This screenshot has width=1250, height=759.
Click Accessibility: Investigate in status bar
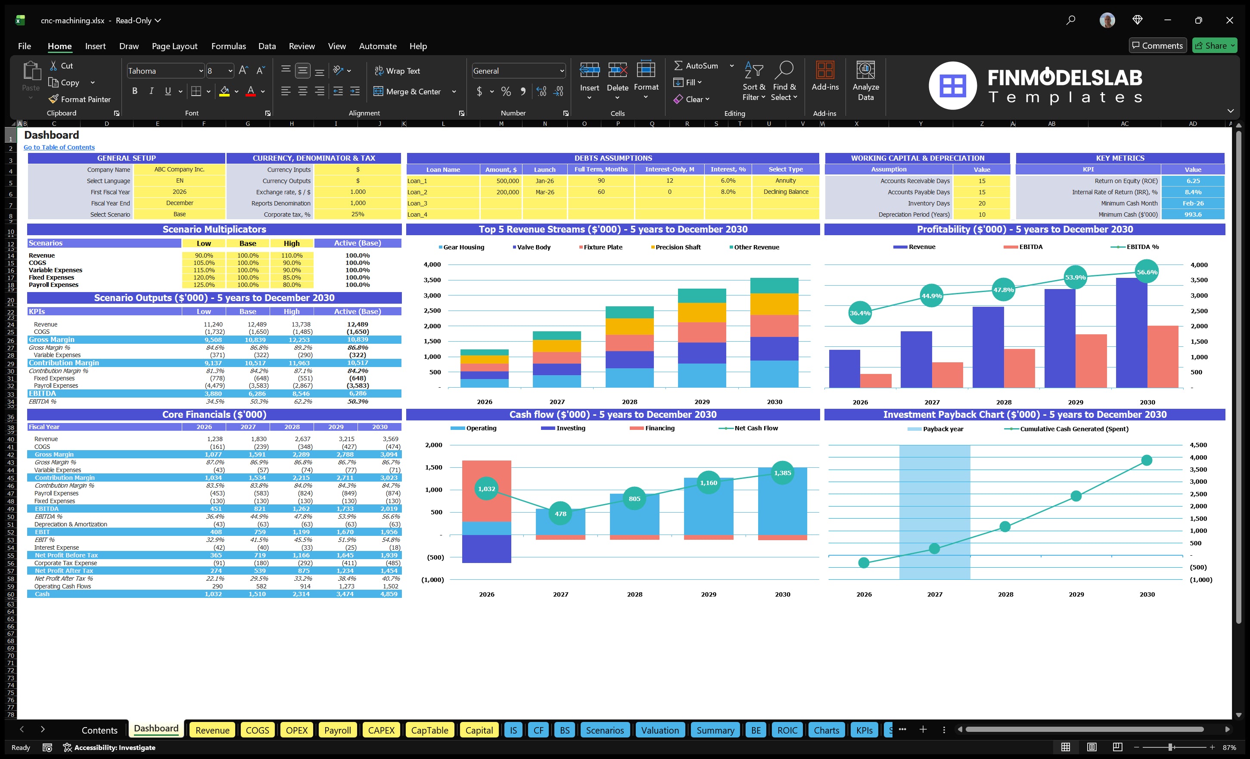[109, 747]
